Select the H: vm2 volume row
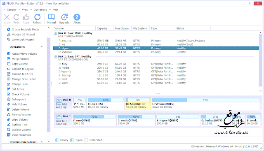Screen dimensions: 264x151 (156, 79)
